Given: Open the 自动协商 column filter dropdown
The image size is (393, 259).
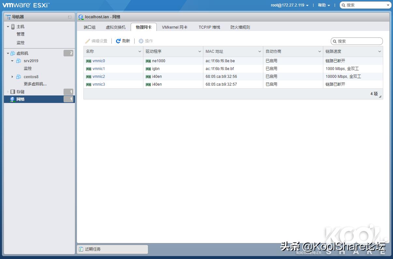Looking at the screenshot, I should (x=320, y=51).
